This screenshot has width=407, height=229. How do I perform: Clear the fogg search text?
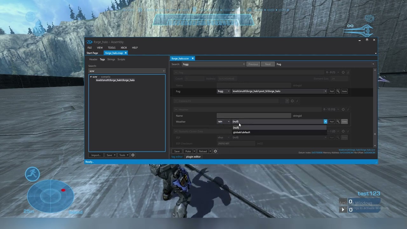244,64
